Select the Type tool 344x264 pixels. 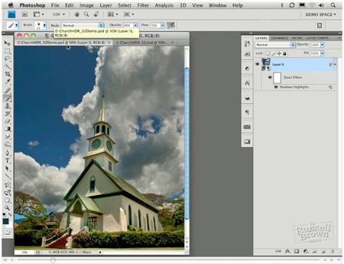[x=7, y=161]
